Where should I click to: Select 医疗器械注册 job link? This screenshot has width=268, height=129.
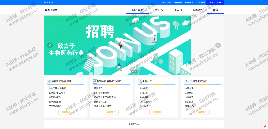[x=100, y=102]
